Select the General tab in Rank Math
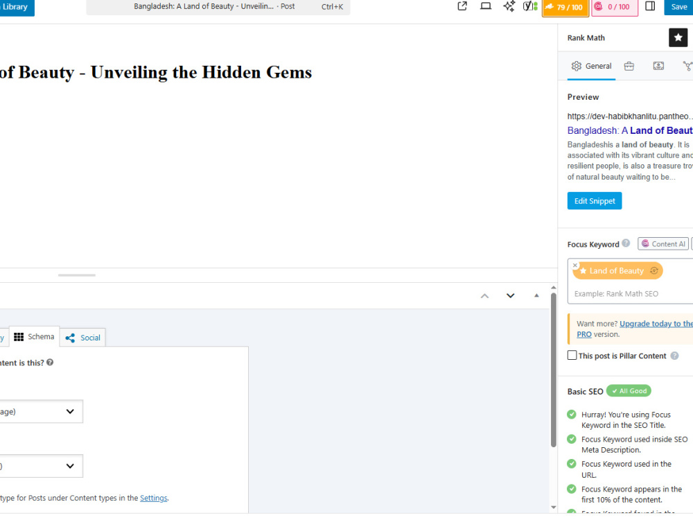The width and height of the screenshot is (693, 520). tap(591, 67)
